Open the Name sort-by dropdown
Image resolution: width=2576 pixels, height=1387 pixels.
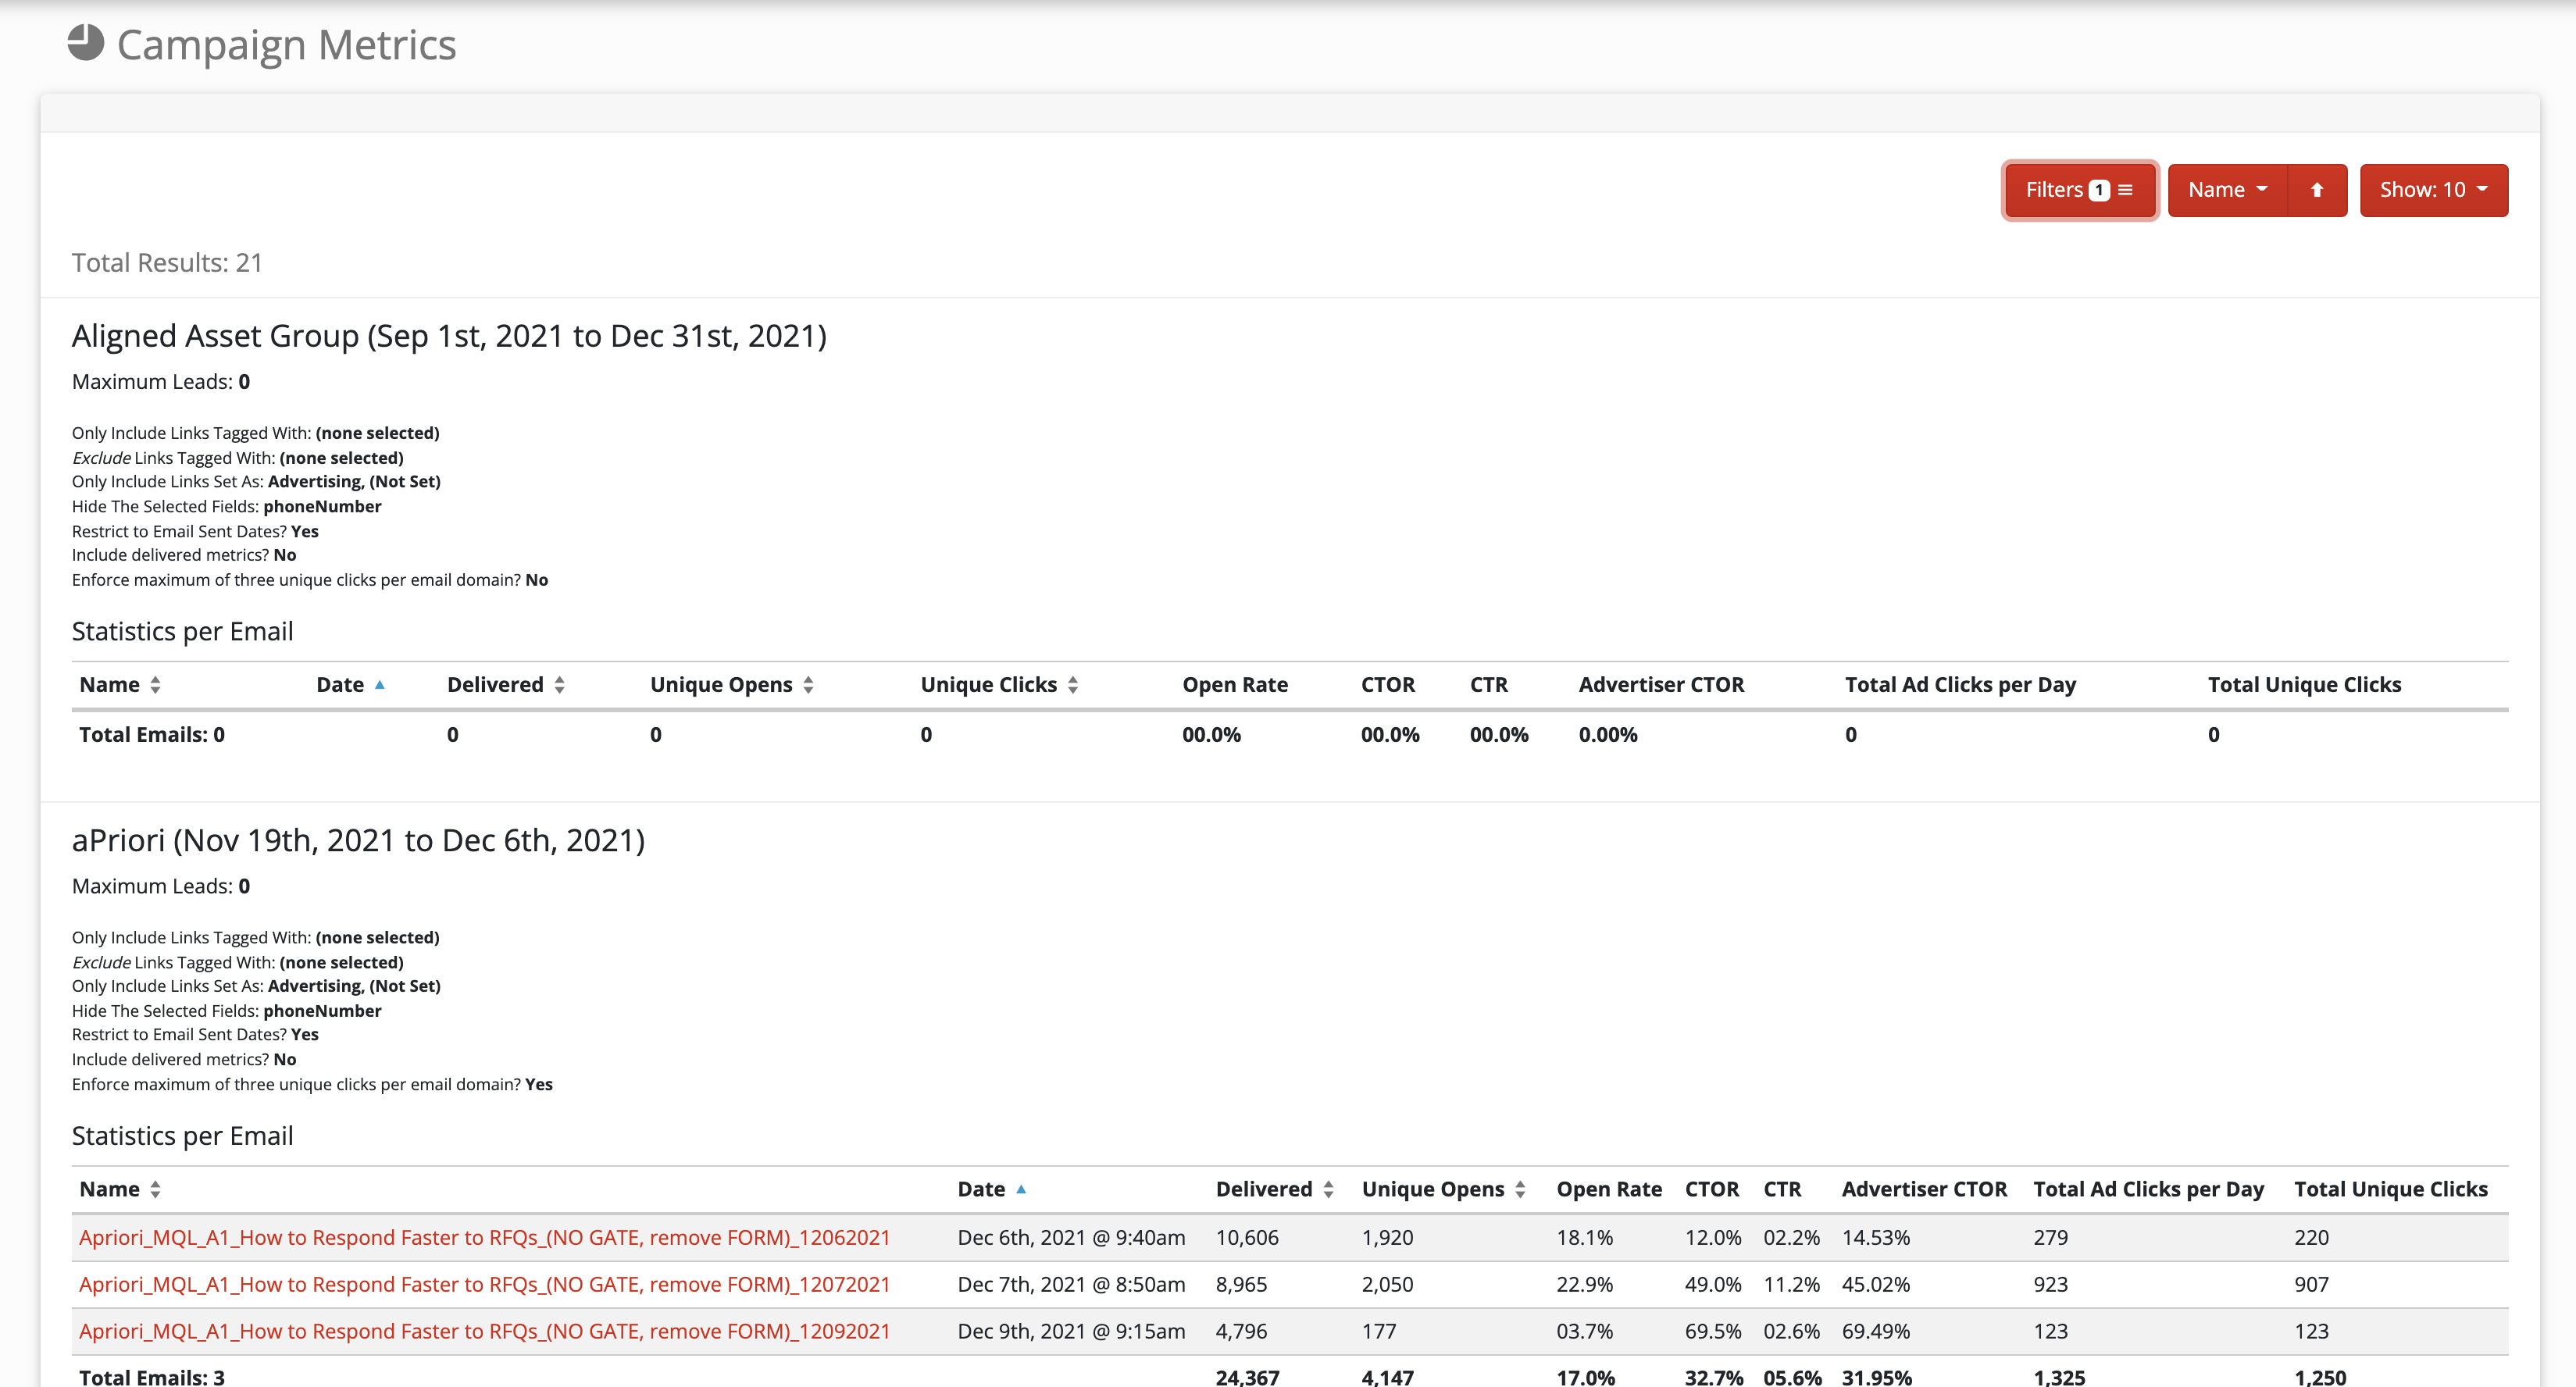[x=2226, y=190]
